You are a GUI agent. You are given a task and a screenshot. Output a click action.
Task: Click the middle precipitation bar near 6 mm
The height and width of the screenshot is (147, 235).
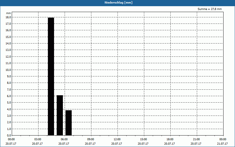[x=60, y=115]
